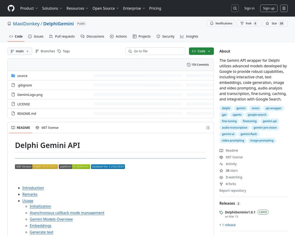The image size is (295, 236).
Task: Switch to the Insights tab
Action: [x=189, y=36]
